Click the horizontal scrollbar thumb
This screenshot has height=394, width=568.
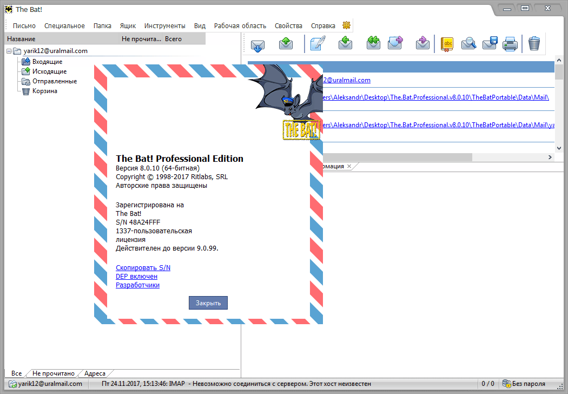click(398, 157)
